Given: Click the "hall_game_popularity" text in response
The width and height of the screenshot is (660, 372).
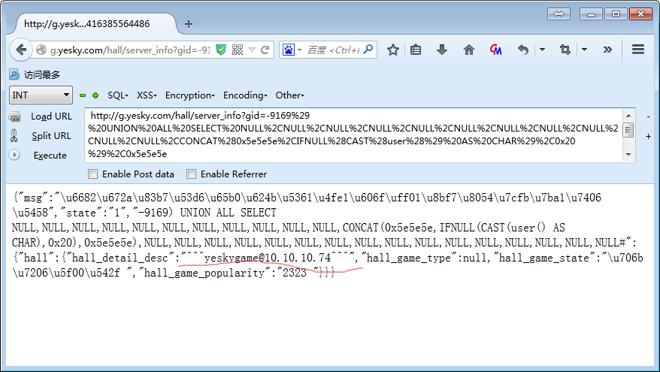Looking at the screenshot, I should click(x=204, y=273).
